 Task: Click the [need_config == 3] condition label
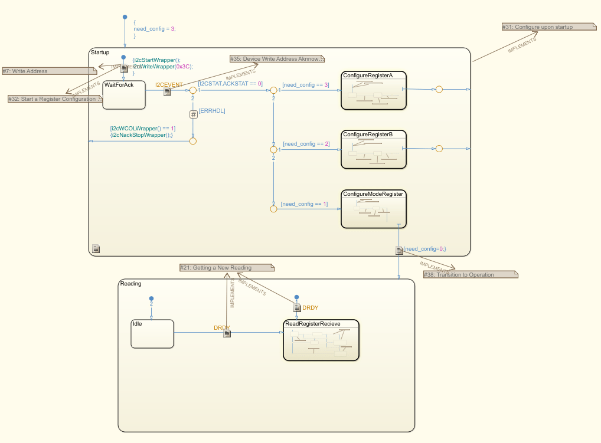[x=305, y=84]
